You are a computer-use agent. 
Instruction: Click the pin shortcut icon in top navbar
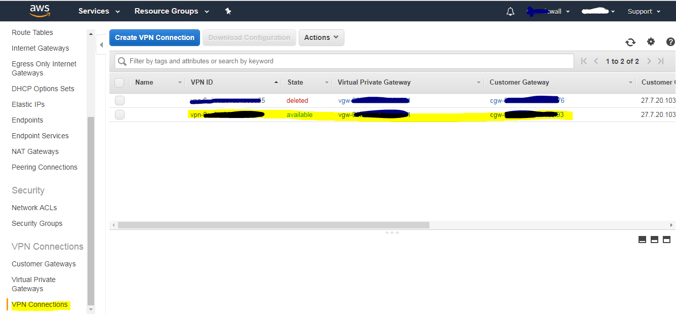click(x=228, y=11)
